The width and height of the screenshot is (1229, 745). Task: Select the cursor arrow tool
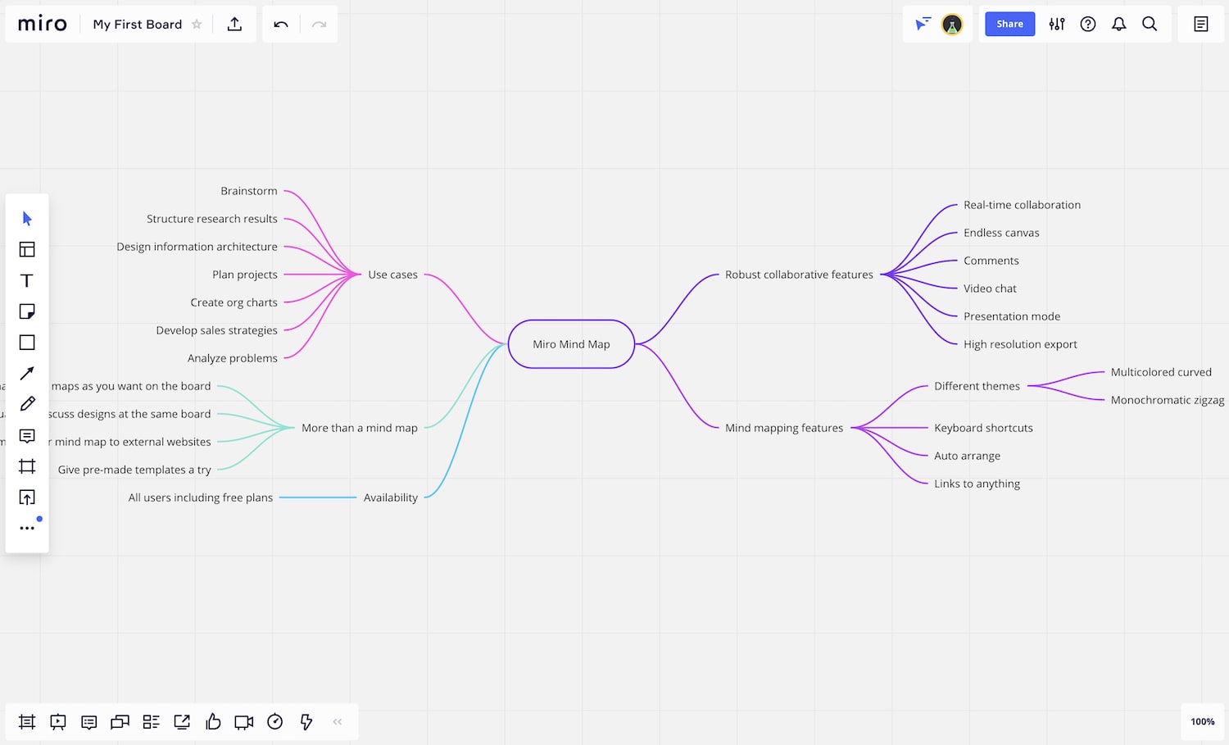(27, 219)
